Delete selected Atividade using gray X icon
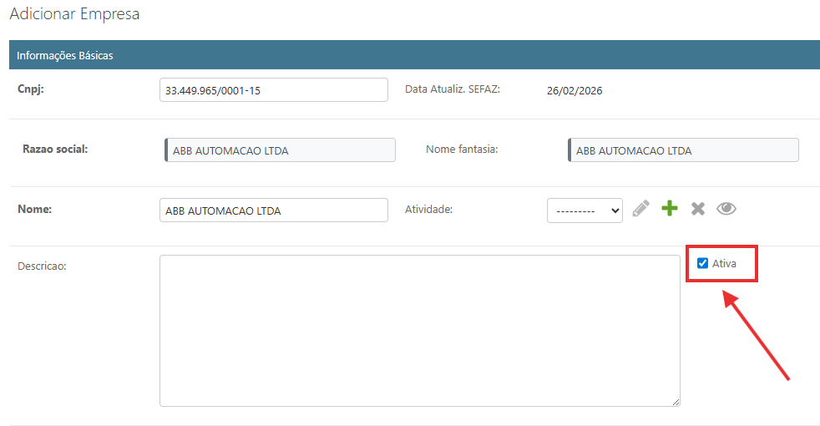The image size is (820, 426). point(698,209)
